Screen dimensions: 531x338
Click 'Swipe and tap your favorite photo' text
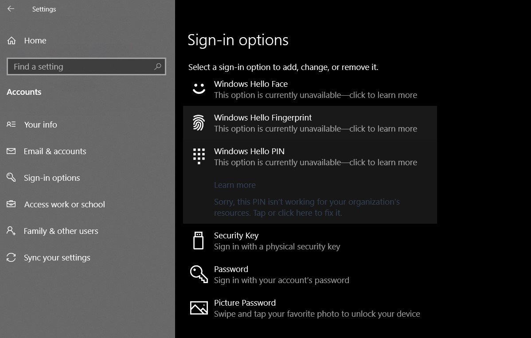pyautogui.click(x=317, y=314)
